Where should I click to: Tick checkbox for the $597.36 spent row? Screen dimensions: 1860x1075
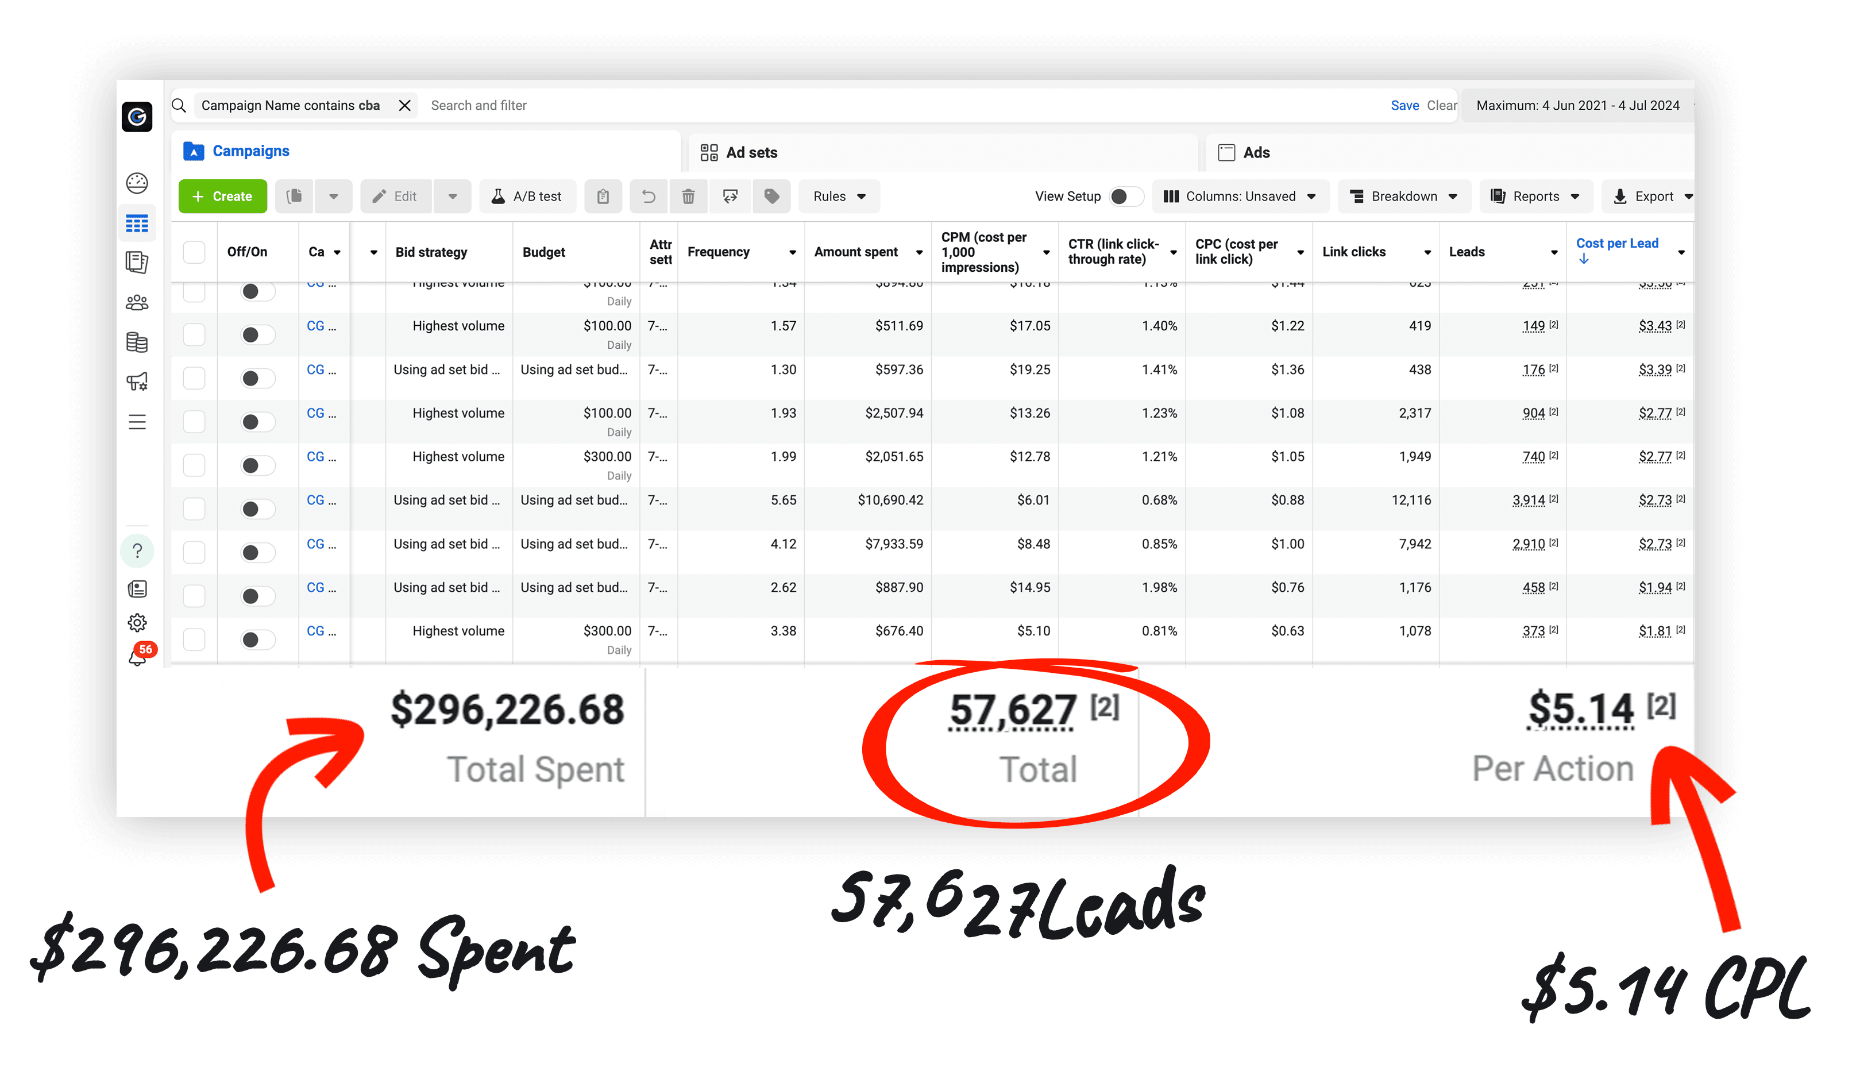pos(194,378)
